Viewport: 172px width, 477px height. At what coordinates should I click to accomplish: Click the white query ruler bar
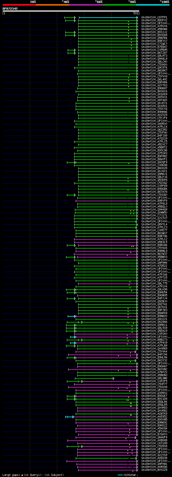pos(71,11)
